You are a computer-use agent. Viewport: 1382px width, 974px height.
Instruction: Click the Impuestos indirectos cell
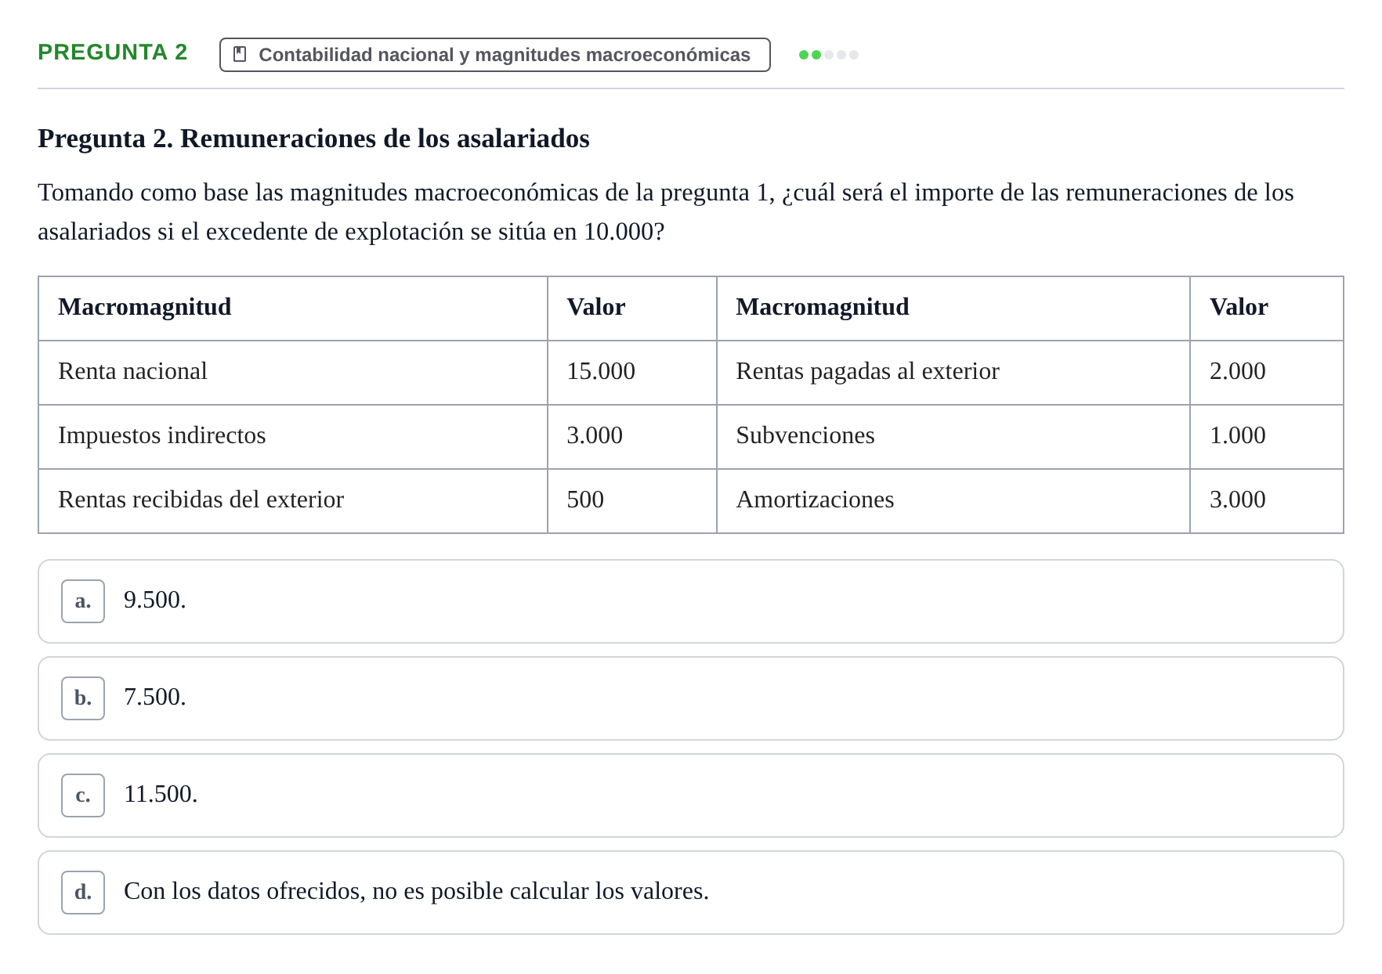293,437
